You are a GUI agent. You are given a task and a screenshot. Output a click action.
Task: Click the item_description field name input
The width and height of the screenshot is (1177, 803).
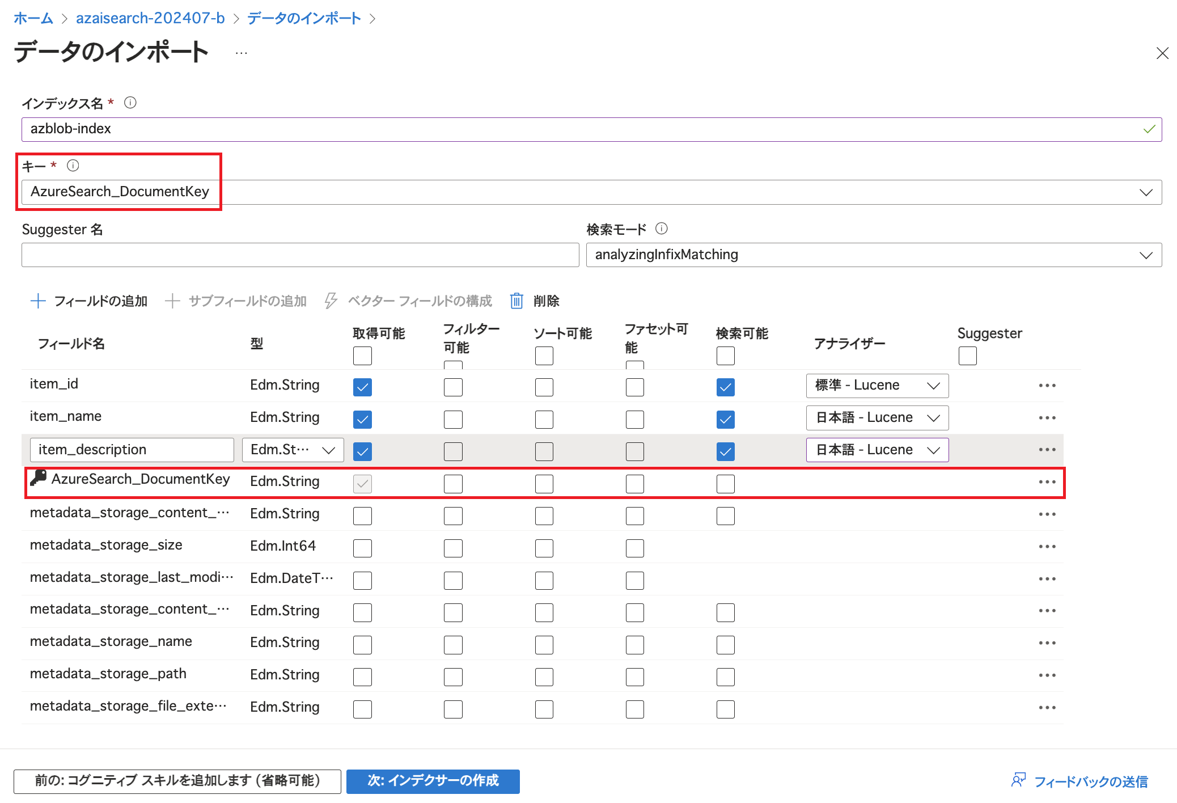(132, 450)
